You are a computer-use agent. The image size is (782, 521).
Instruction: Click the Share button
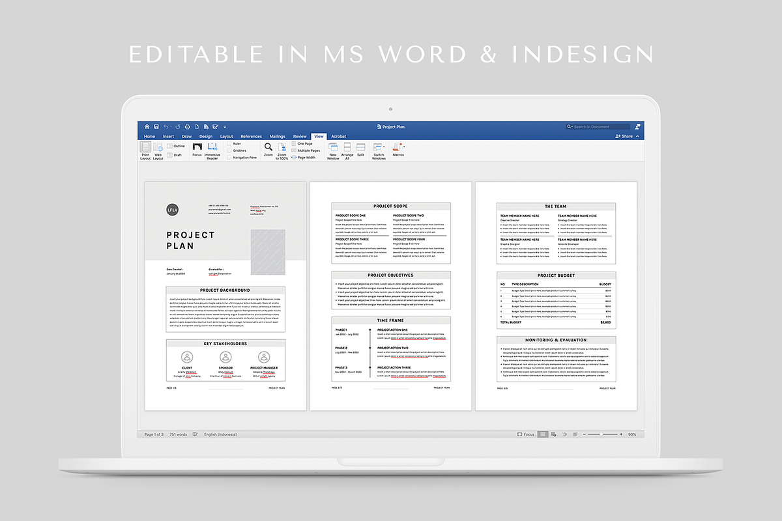point(624,136)
